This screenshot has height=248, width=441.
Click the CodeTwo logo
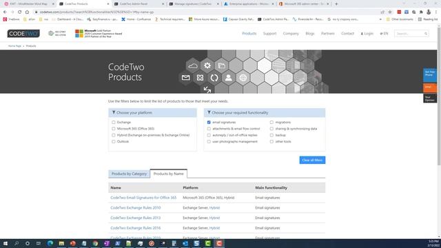pyautogui.click(x=23, y=34)
